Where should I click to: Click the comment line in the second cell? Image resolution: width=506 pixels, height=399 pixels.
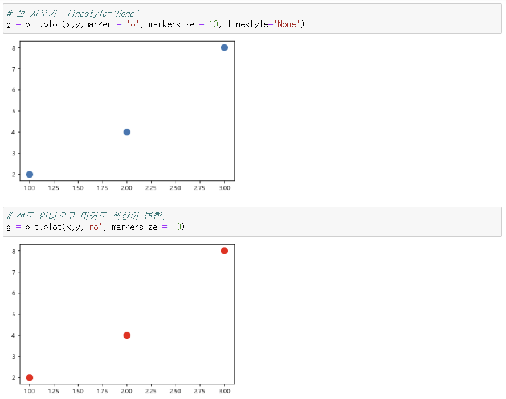(86, 216)
